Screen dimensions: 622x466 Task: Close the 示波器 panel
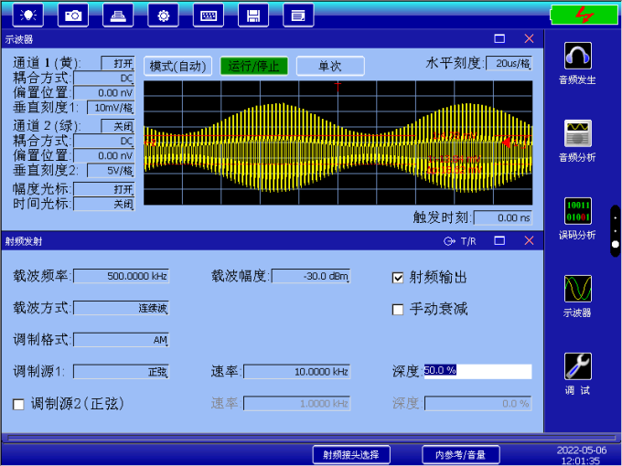pos(529,38)
